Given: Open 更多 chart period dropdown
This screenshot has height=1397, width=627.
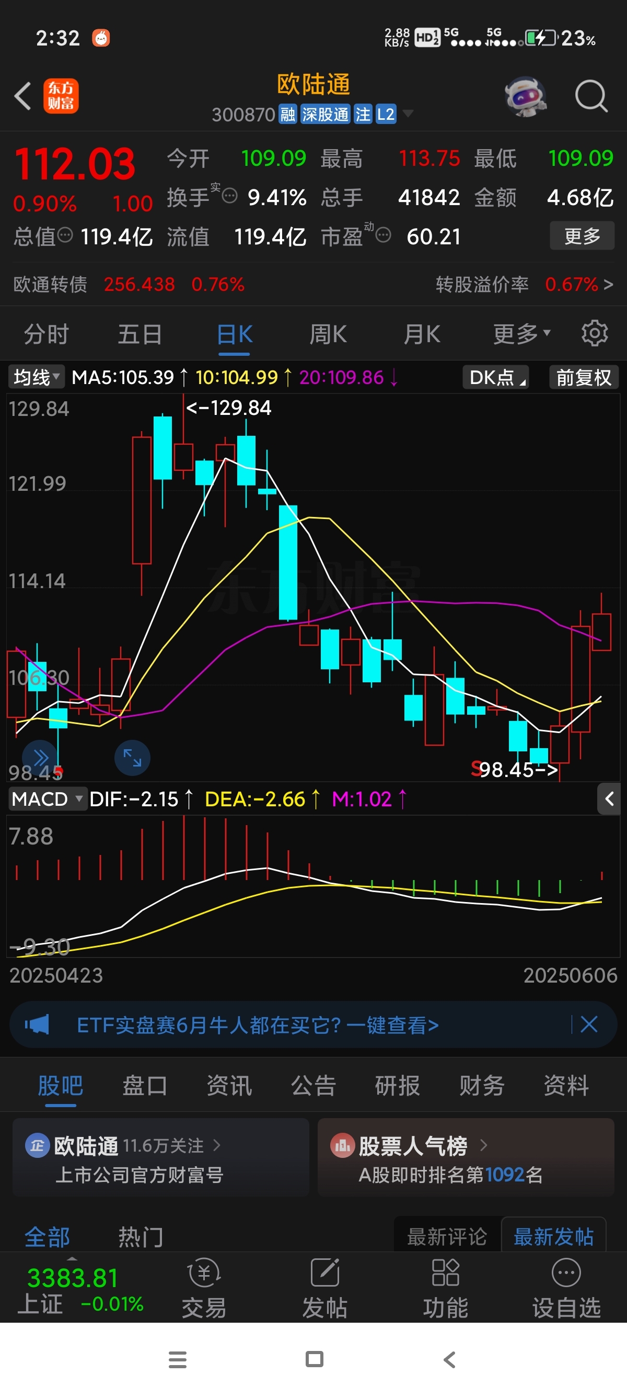Looking at the screenshot, I should pos(521,333).
